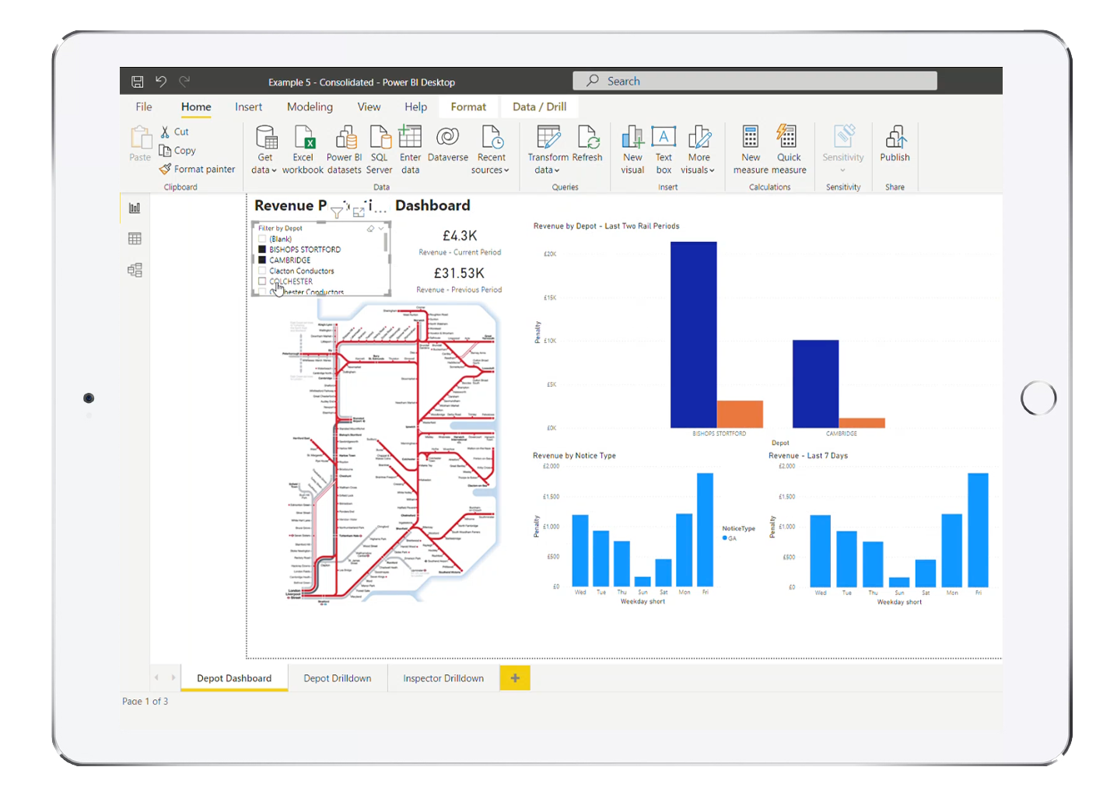Click the Refresh queries icon
Image resolution: width=1110 pixels, height=802 pixels.
(587, 138)
